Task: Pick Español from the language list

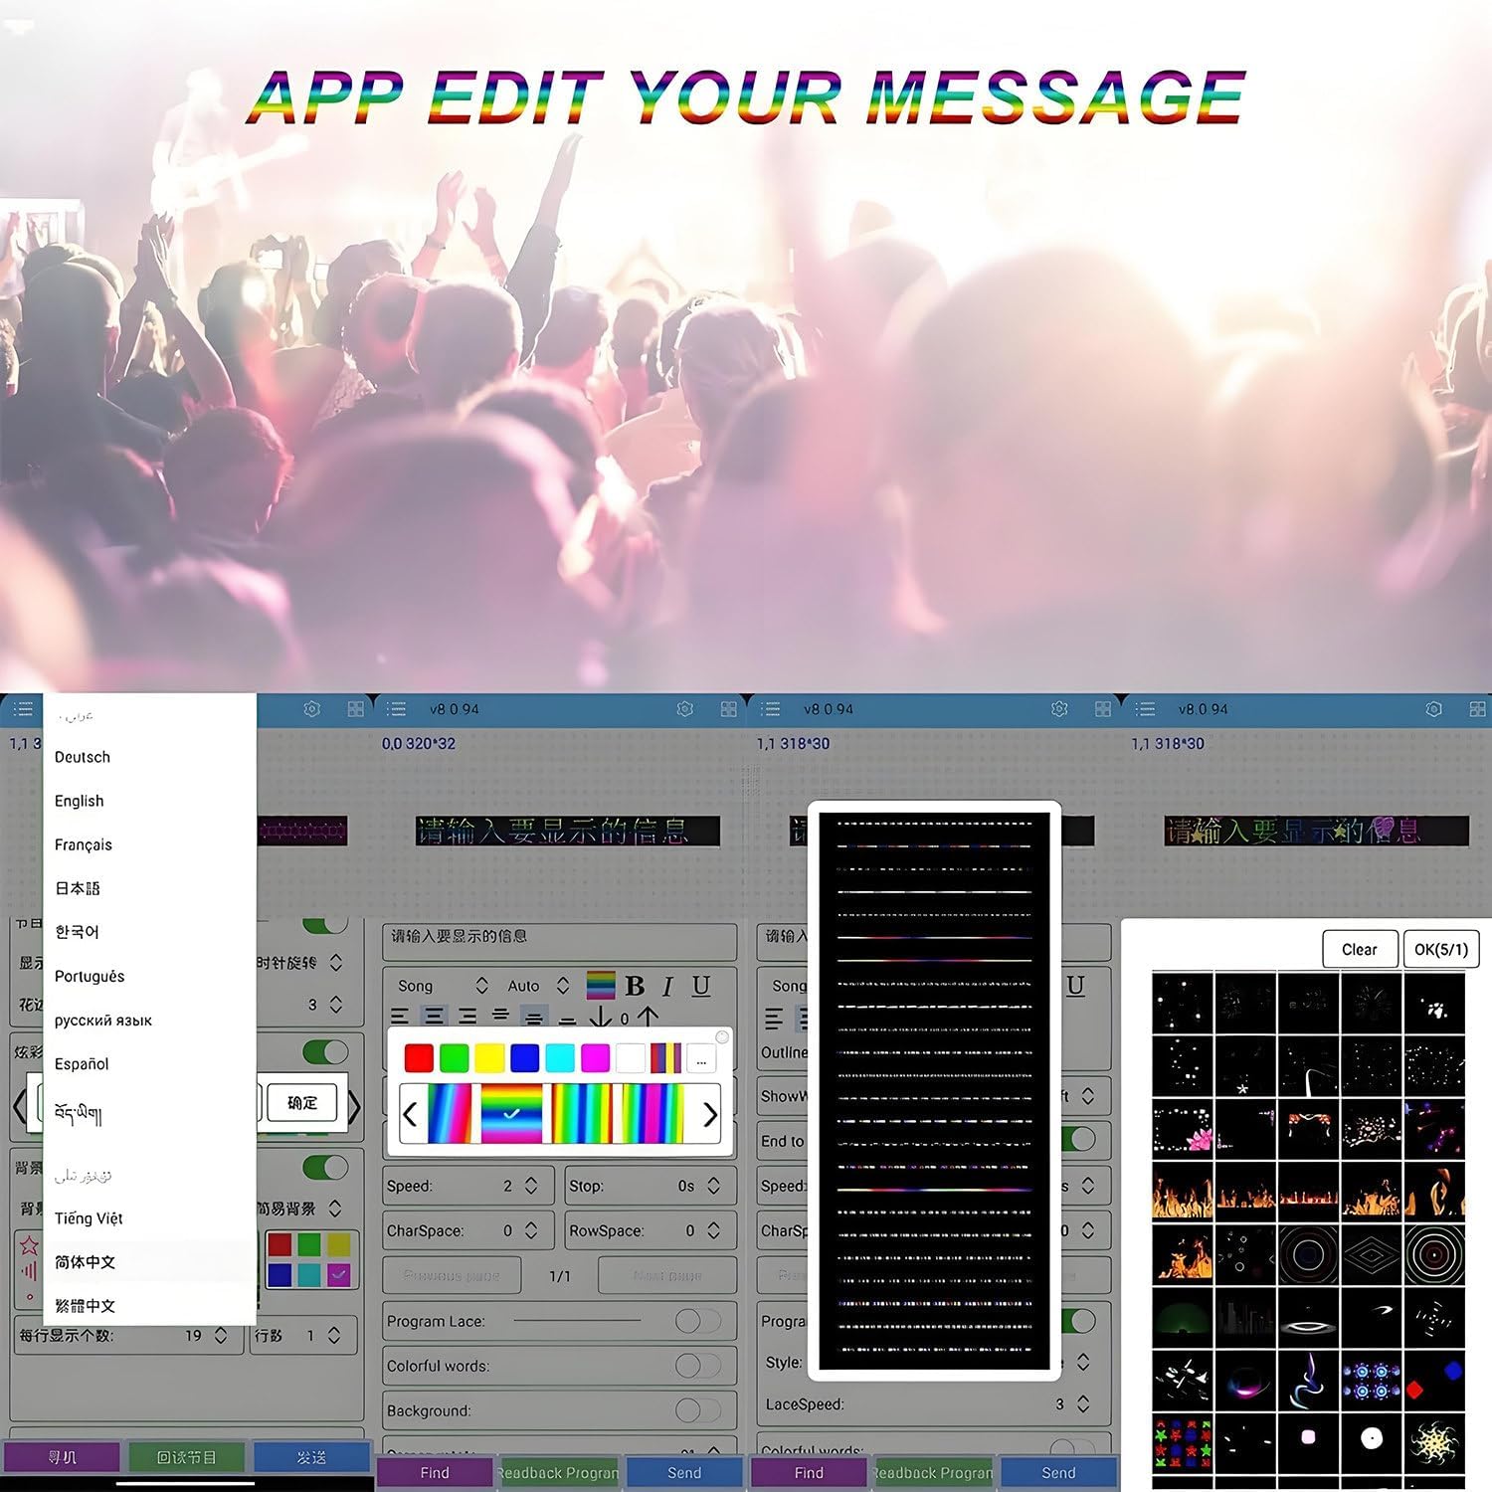Action: coord(82,1063)
